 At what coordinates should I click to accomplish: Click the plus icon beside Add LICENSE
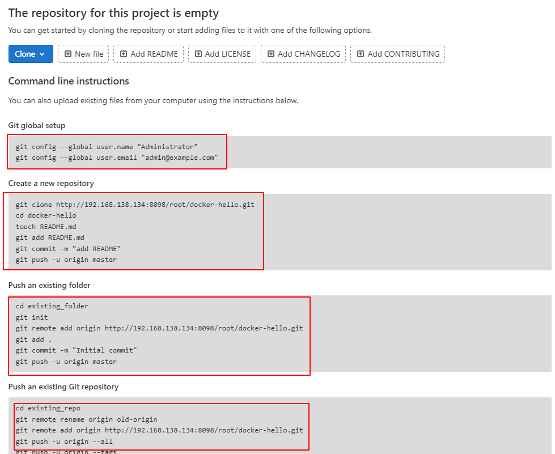click(x=198, y=54)
